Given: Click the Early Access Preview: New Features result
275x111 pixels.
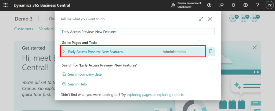Looking at the screenshot, I should click(x=95, y=52).
